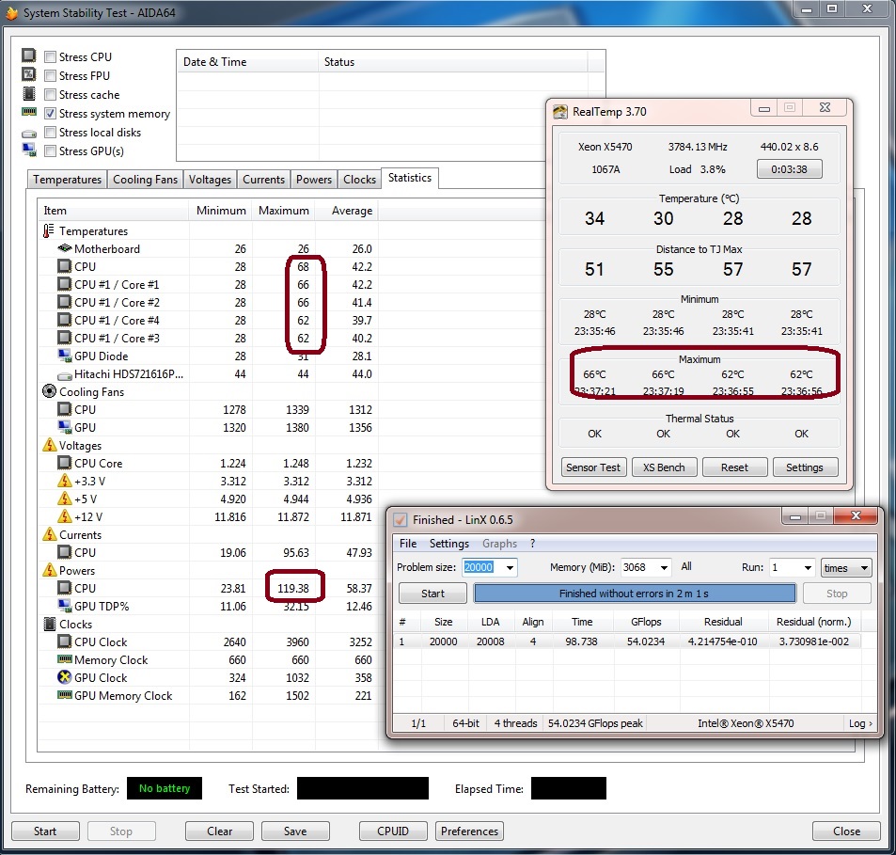
Task: Expand the Log panel in LinX
Action: [860, 723]
